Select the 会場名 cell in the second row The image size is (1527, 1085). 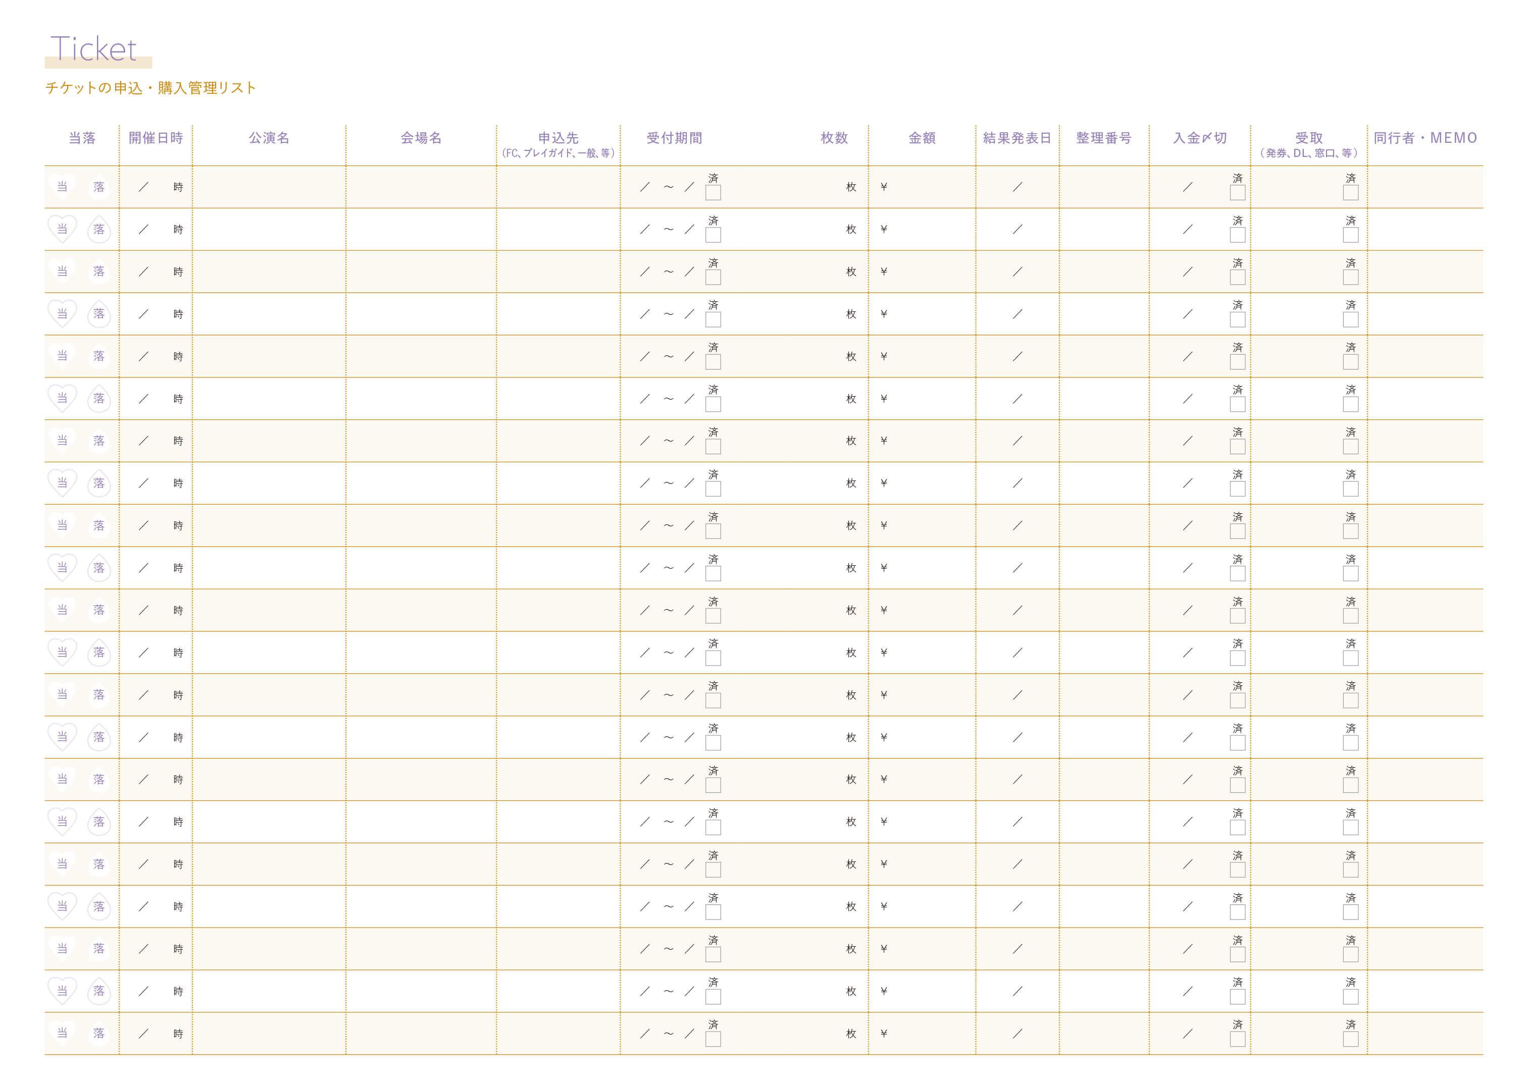click(x=421, y=229)
